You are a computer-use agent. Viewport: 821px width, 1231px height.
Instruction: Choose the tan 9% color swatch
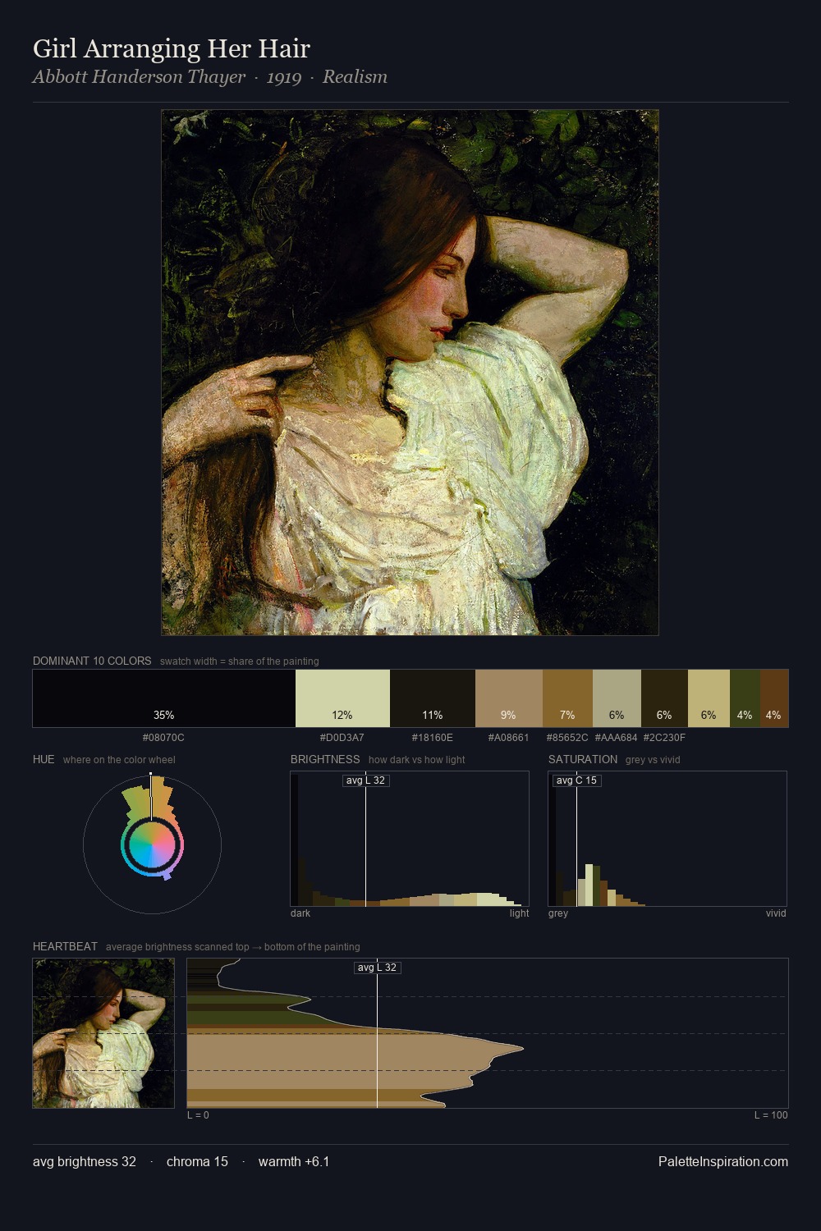point(509,698)
